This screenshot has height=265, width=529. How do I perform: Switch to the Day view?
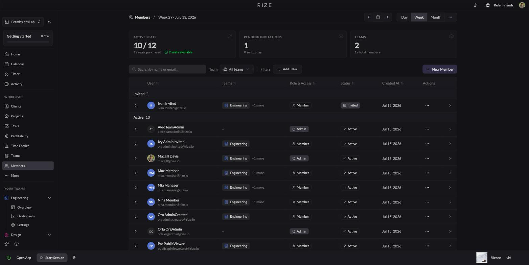[x=404, y=17]
